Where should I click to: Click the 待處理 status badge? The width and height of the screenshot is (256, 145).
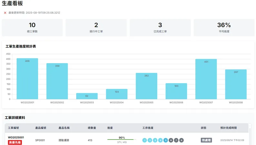[x=206, y=140]
